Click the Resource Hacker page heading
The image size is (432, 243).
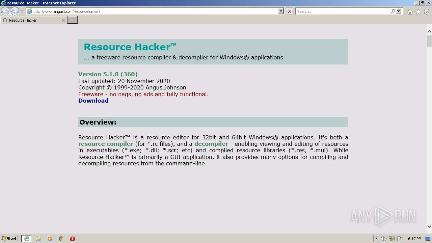(x=130, y=47)
